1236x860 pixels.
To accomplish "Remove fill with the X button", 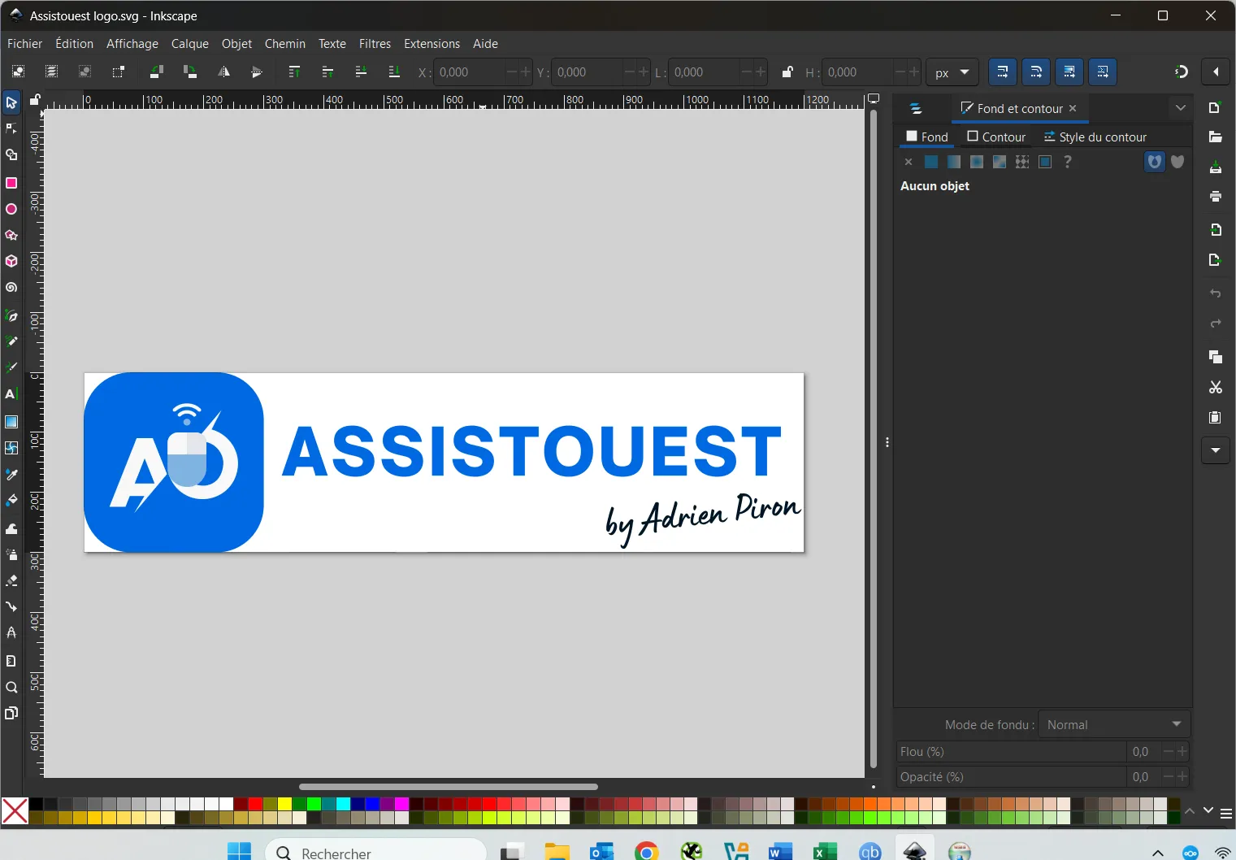I will [907, 162].
